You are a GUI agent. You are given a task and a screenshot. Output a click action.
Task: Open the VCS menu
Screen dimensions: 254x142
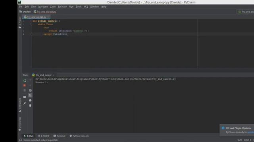pos(86,7)
